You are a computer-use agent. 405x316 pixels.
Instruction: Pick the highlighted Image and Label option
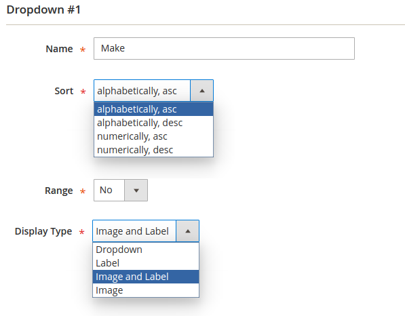pos(146,277)
